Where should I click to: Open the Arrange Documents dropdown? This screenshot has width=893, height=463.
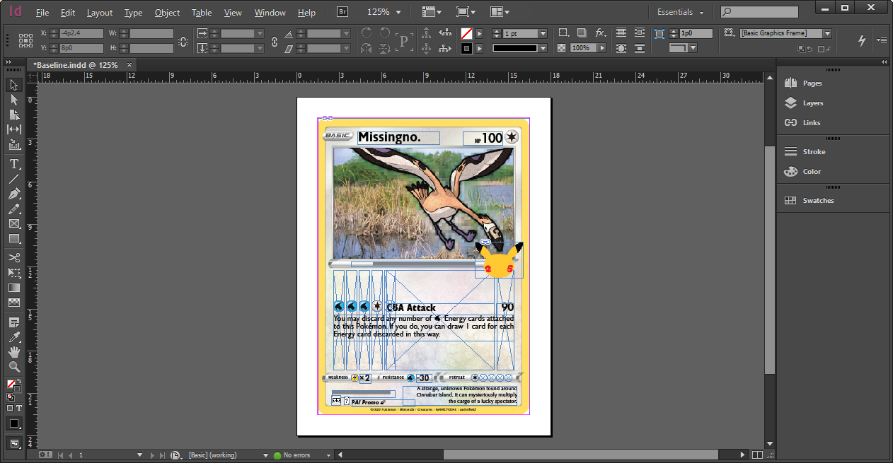500,12
